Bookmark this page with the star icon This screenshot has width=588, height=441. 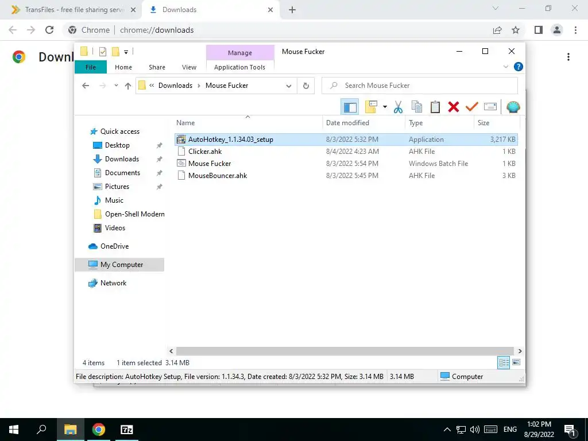pos(516,30)
